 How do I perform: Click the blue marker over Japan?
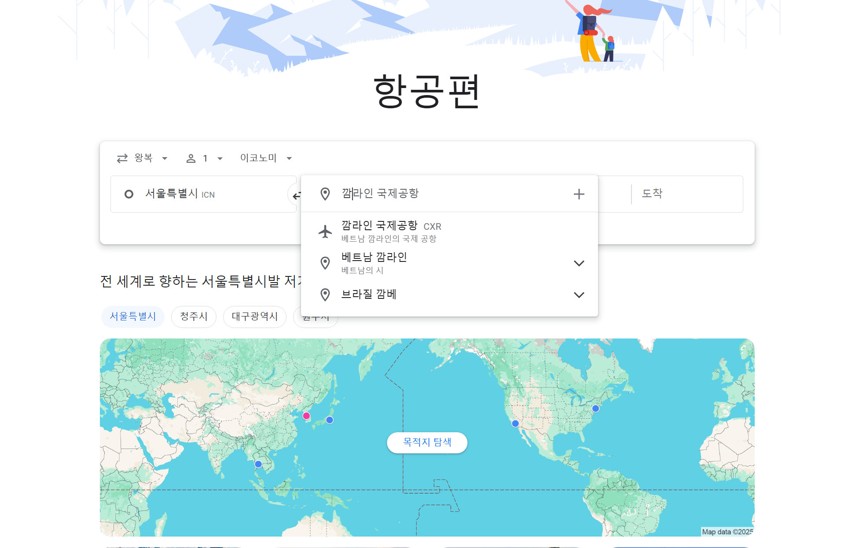(330, 420)
